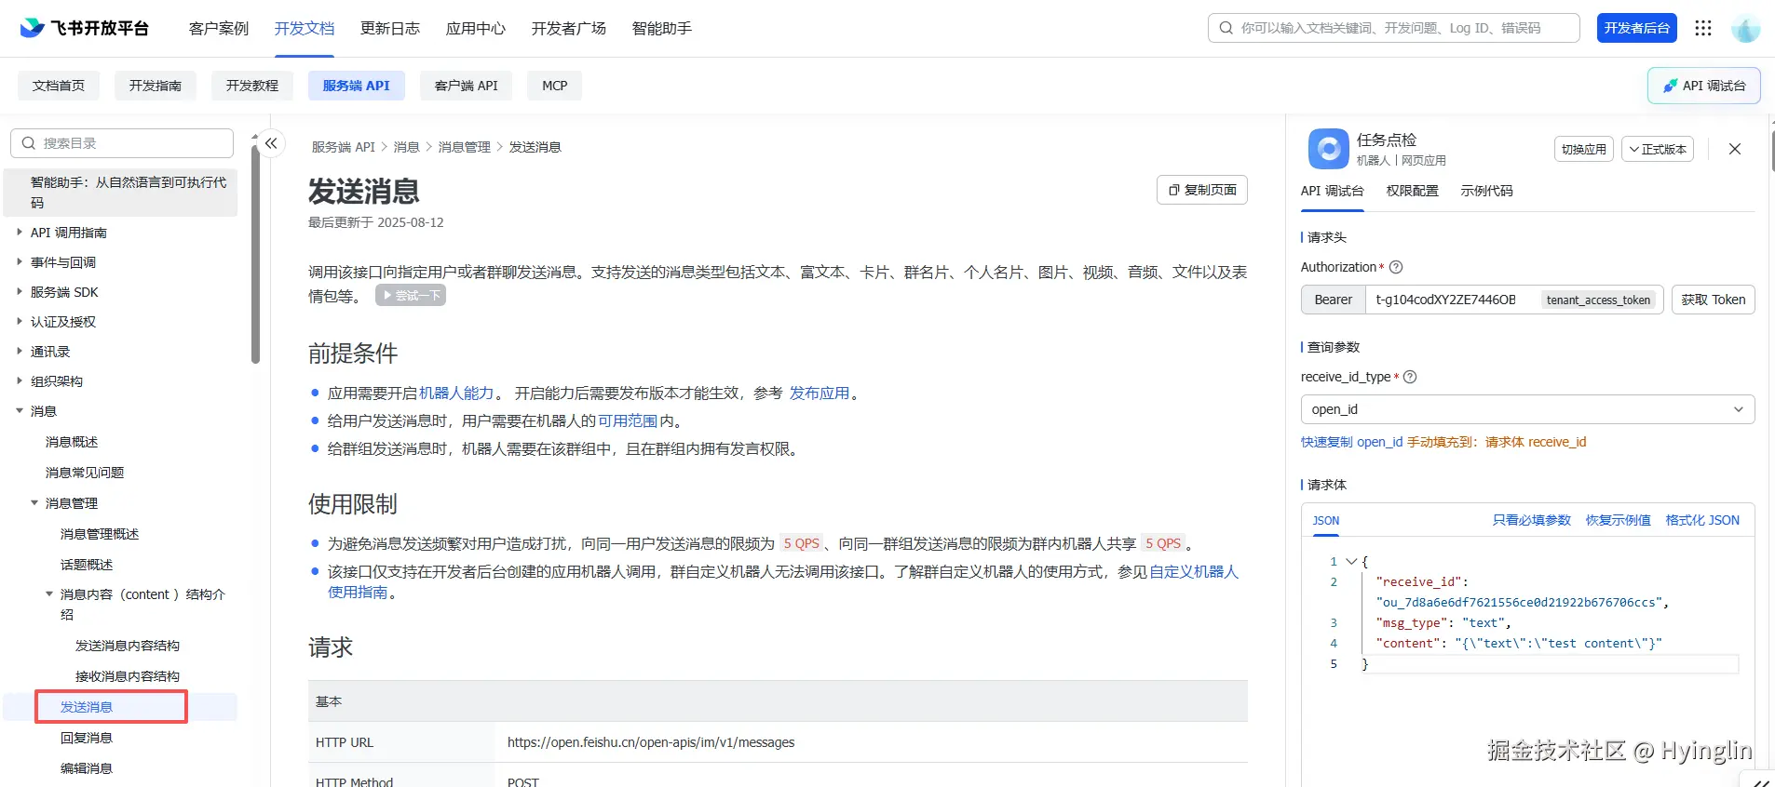Click 只看必填参数 link

pos(1532,520)
